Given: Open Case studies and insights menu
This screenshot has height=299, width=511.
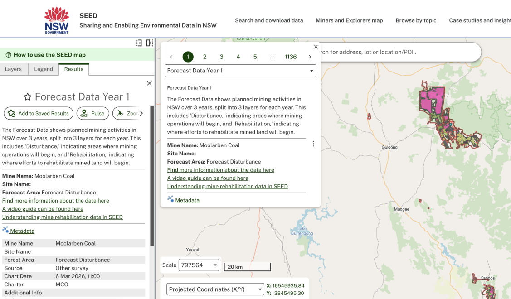Looking at the screenshot, I should tap(480, 20).
